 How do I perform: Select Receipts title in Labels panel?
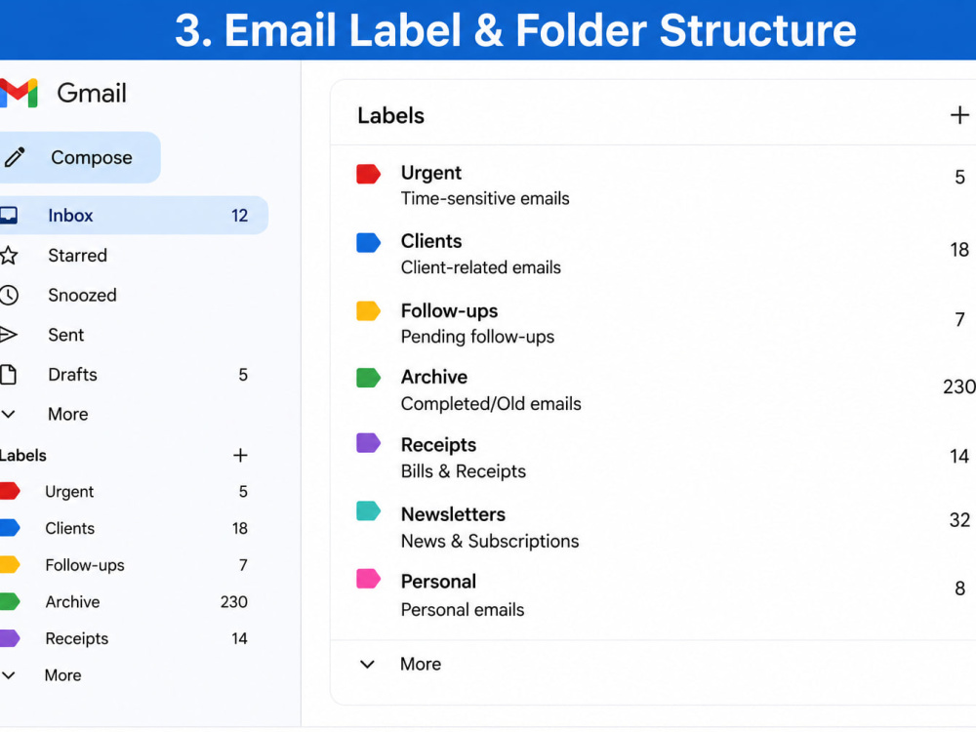point(439,445)
